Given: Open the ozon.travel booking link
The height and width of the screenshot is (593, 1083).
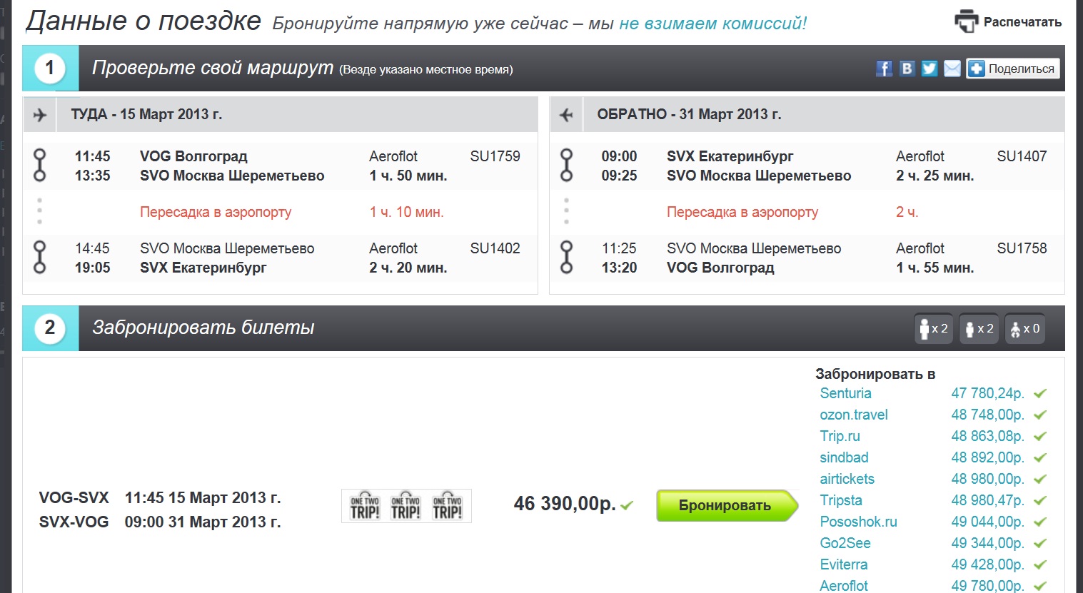Looking at the screenshot, I should point(854,415).
